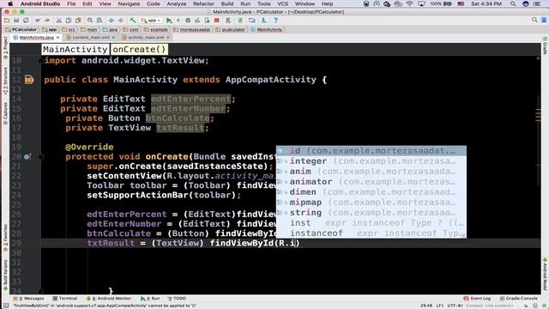Select the dimen autocomplete suggestion
The image size is (549, 309).
pyautogui.click(x=371, y=192)
